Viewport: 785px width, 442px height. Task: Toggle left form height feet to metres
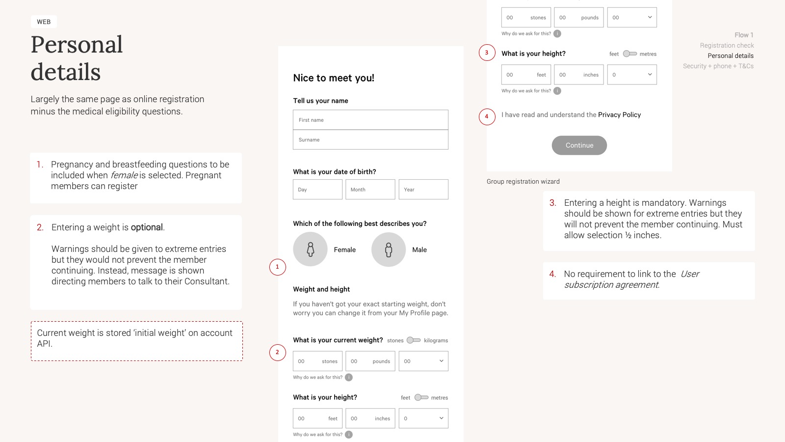(421, 397)
